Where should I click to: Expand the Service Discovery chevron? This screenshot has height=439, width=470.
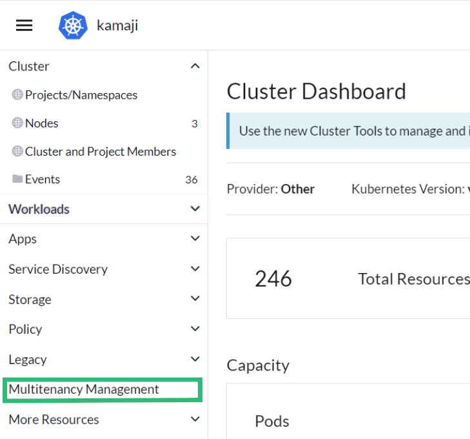(x=195, y=269)
